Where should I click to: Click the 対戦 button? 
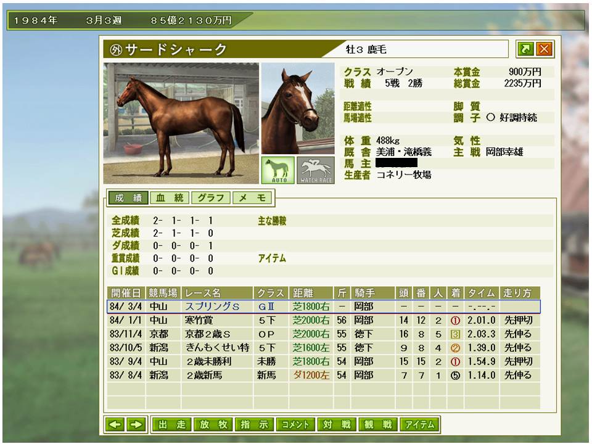337,424
